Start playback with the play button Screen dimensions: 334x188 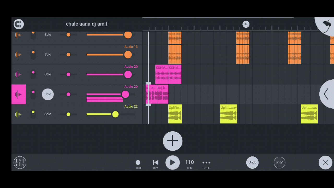(172, 162)
